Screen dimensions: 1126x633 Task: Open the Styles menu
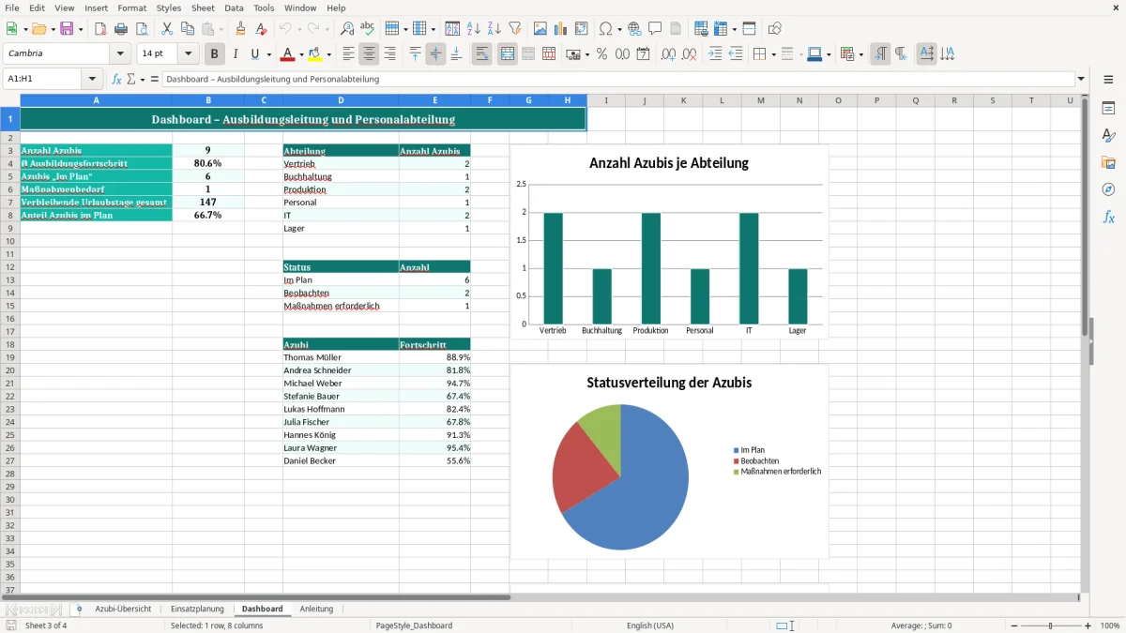coord(169,8)
